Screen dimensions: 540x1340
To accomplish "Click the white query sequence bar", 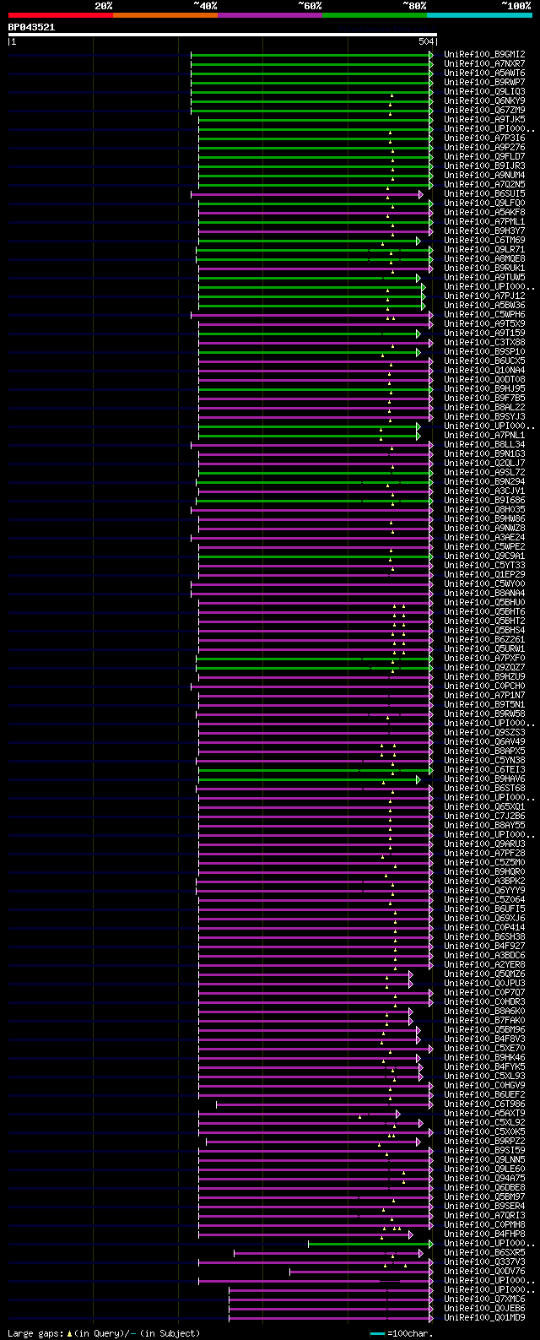I will 222,35.
